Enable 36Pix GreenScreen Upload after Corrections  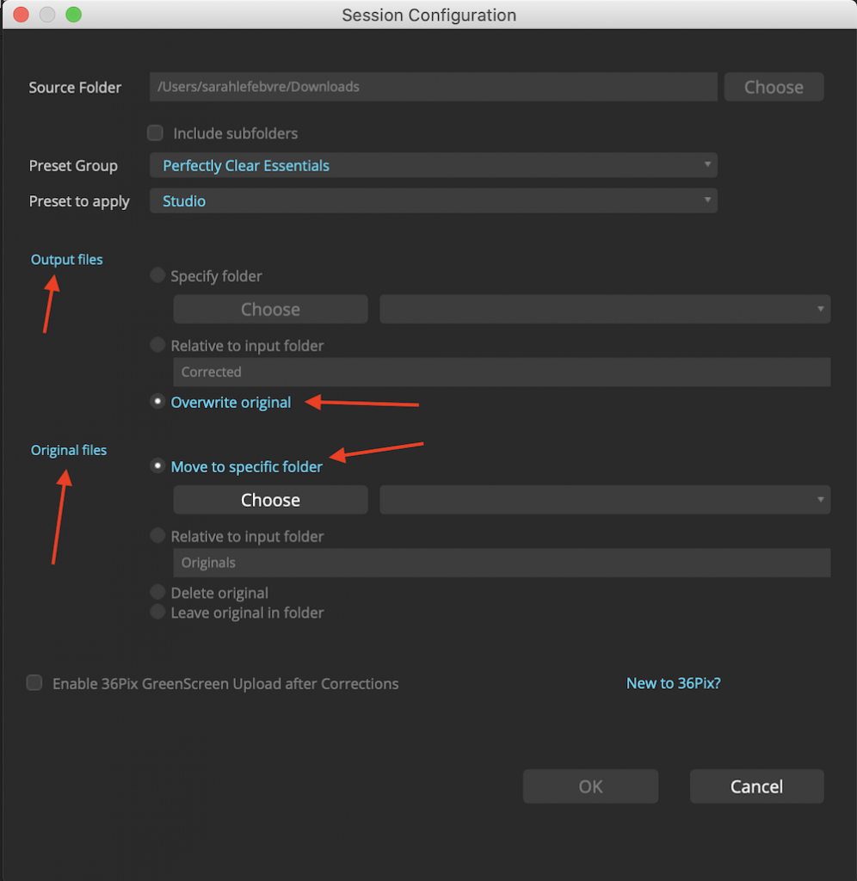34,682
